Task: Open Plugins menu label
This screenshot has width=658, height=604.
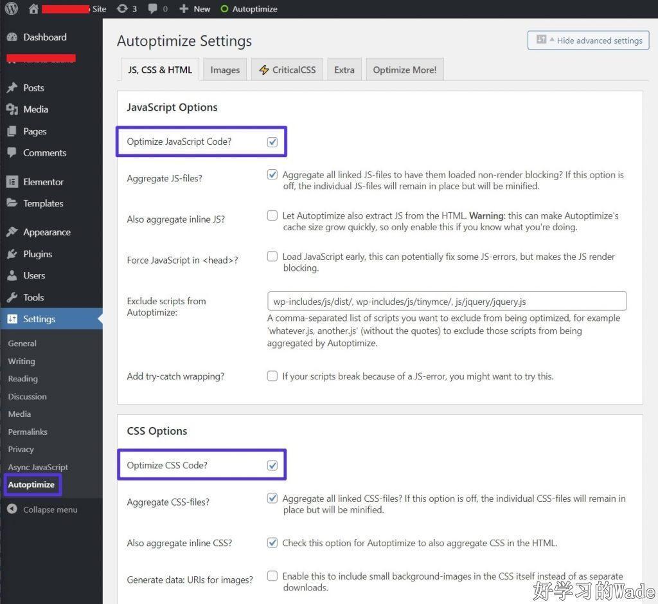Action: (x=38, y=253)
